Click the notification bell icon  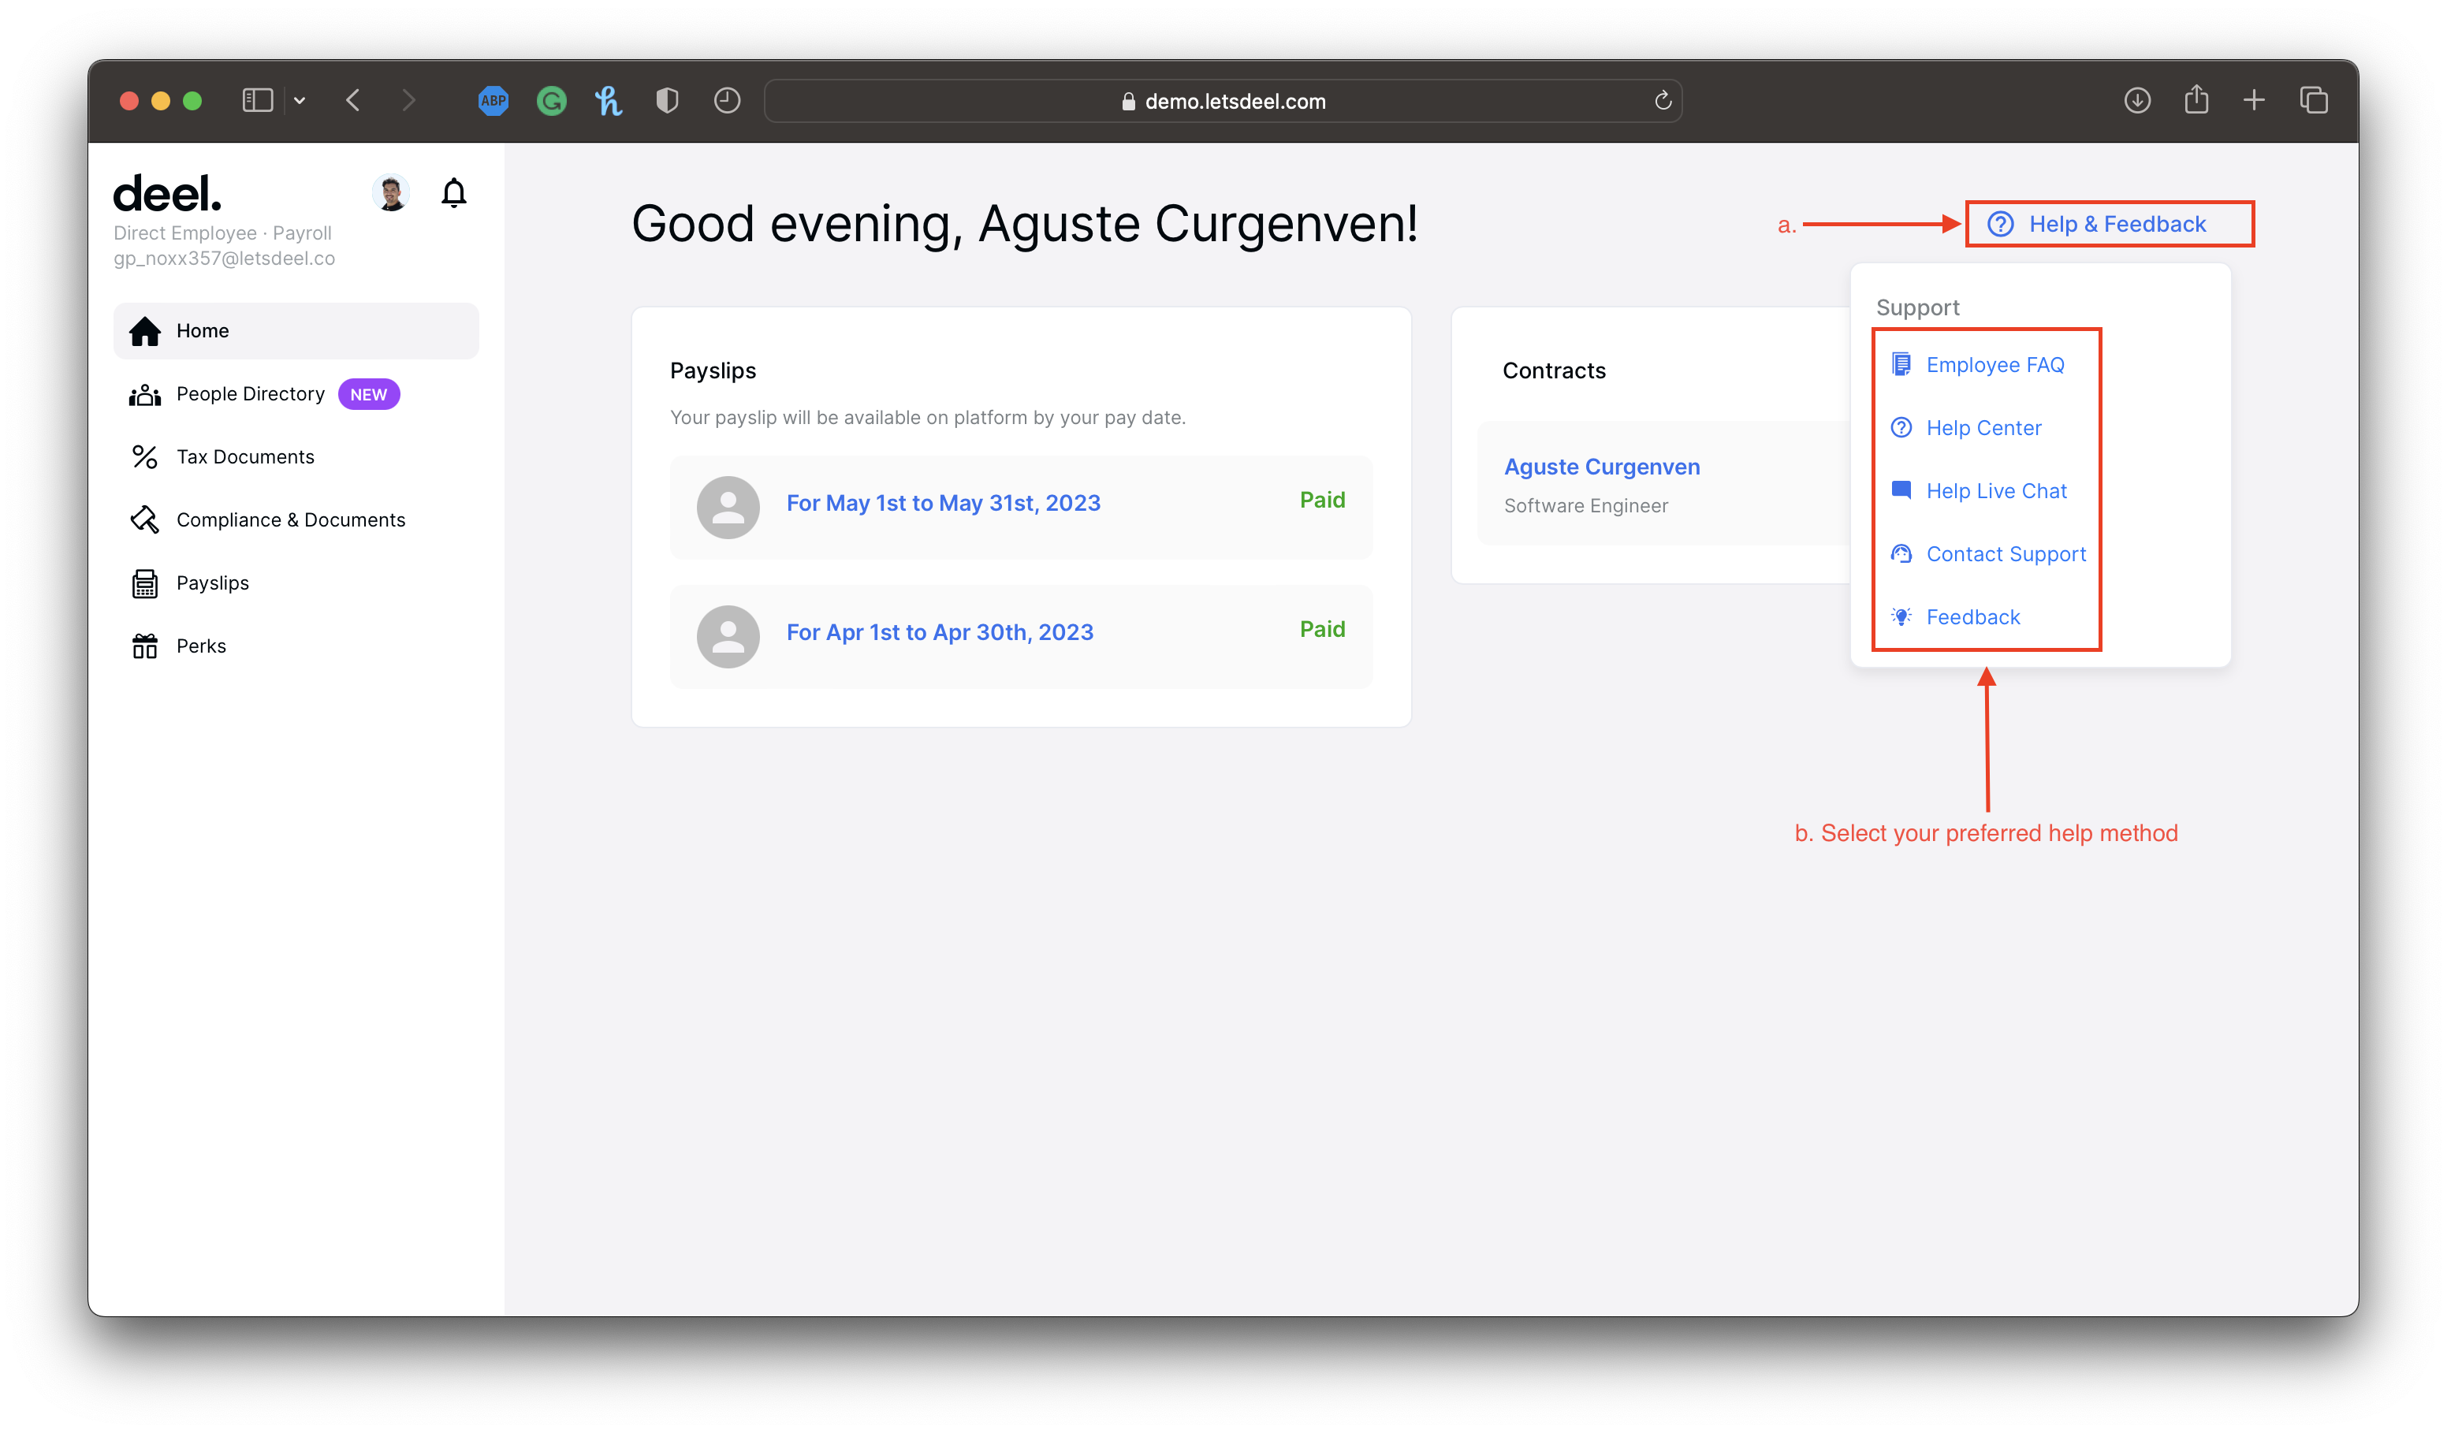tap(453, 193)
